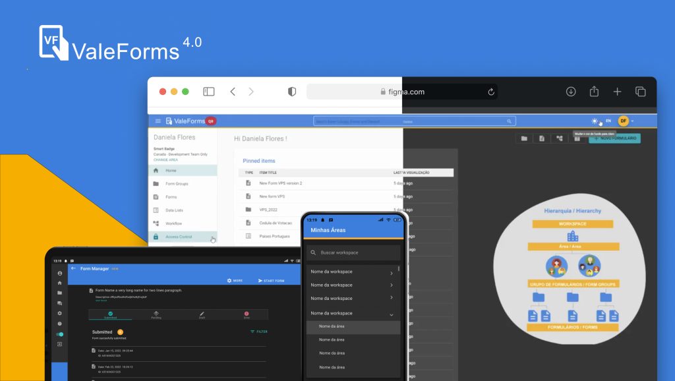Collapse the expanded Nome da workspace chevron
The image size is (675, 381).
(392, 314)
